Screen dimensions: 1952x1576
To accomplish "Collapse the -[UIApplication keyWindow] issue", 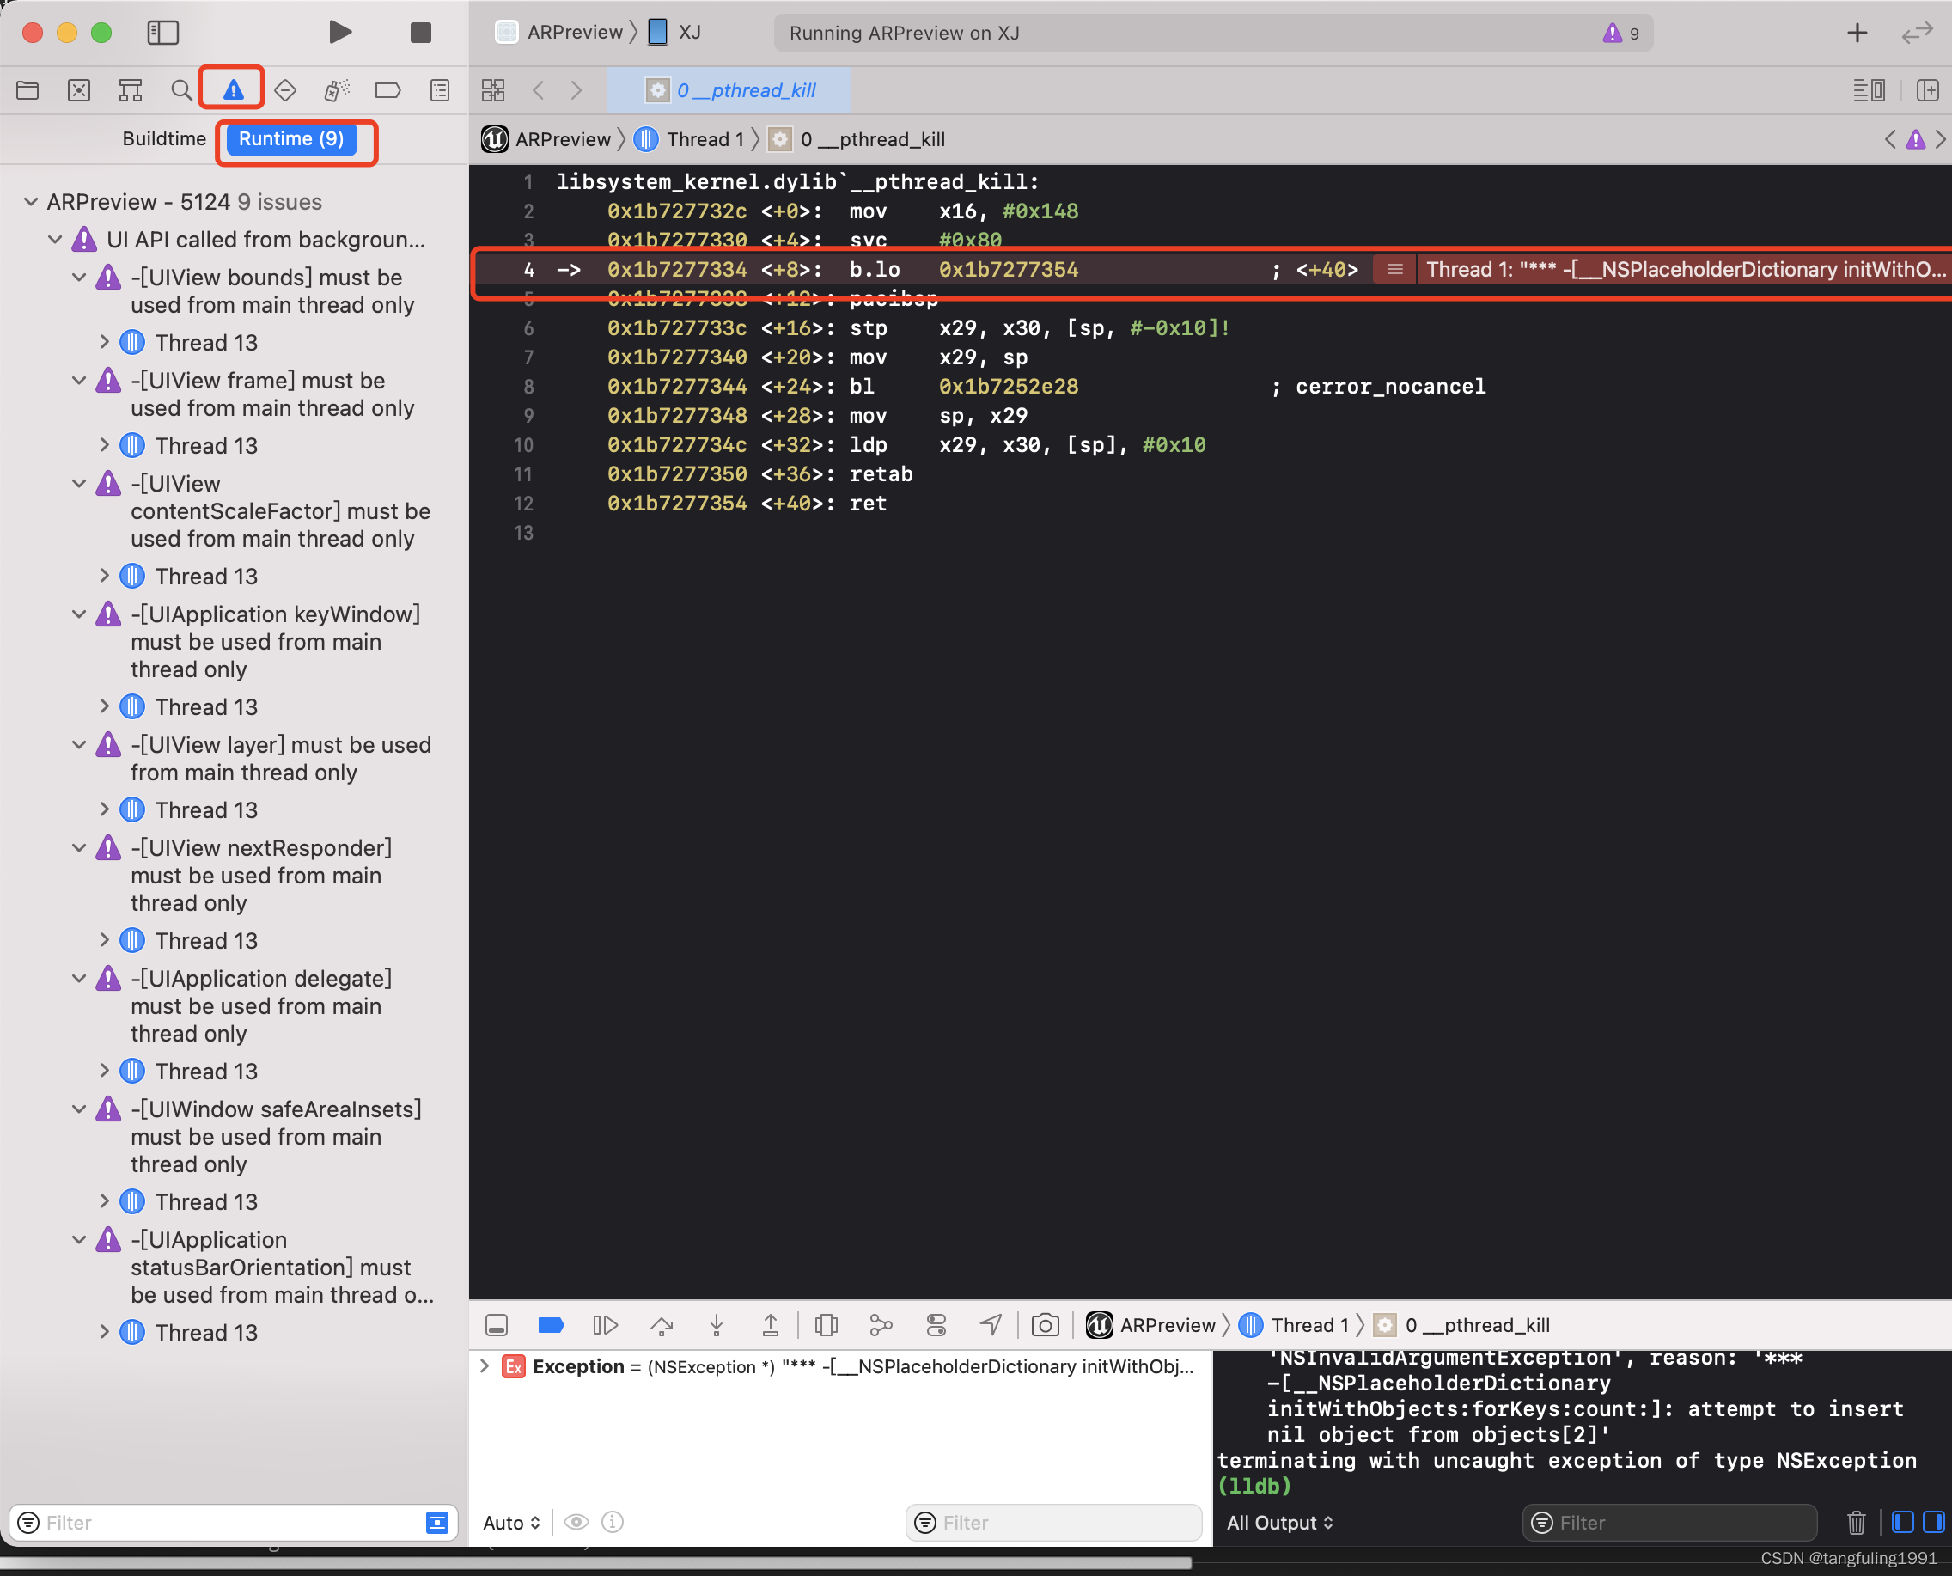I will pos(80,614).
